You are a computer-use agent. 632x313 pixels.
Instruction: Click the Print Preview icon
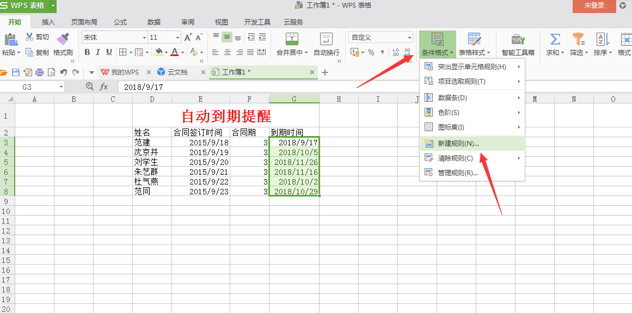coord(52,72)
